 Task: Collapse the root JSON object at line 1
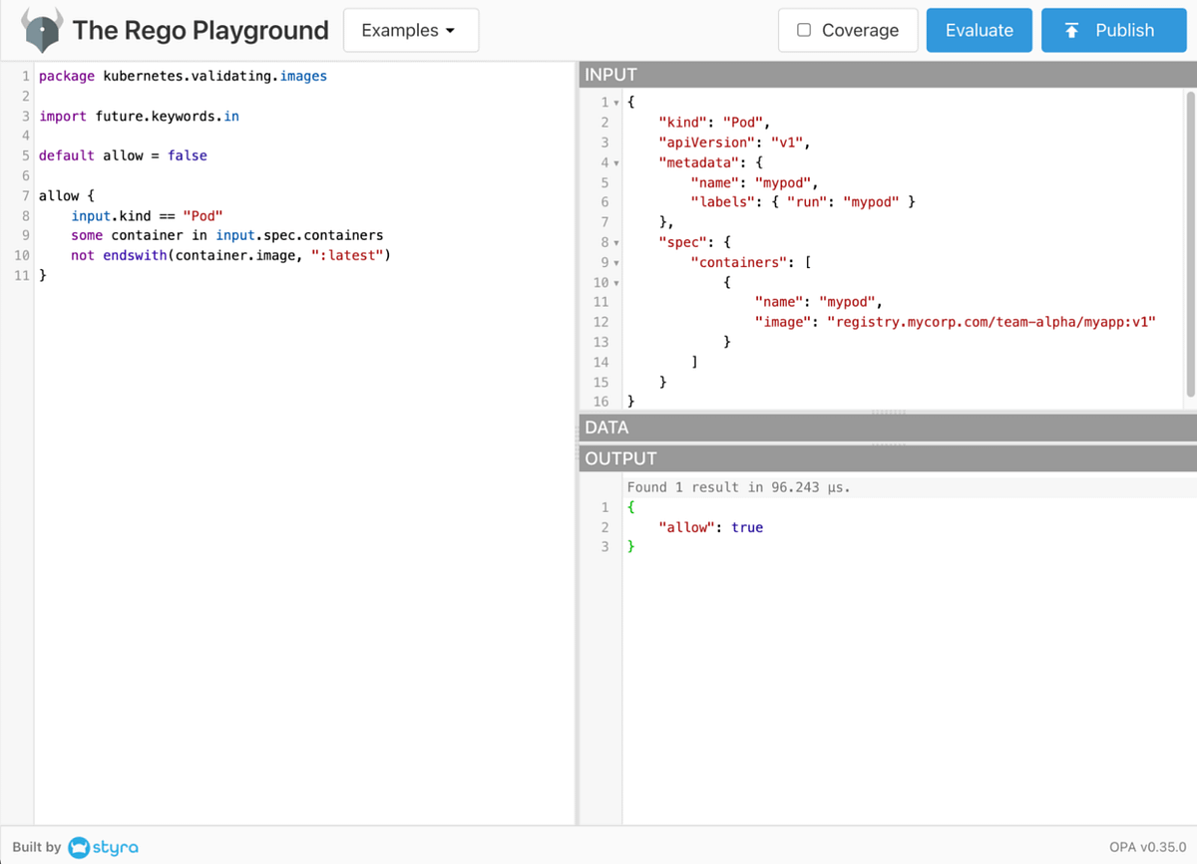point(616,101)
